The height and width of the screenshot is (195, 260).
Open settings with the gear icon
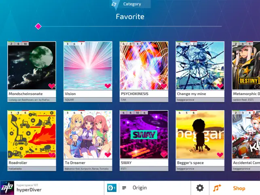pos(200,188)
